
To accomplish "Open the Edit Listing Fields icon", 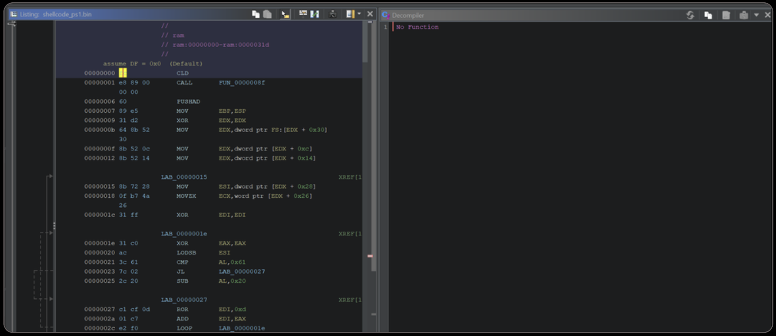I will 303,14.
